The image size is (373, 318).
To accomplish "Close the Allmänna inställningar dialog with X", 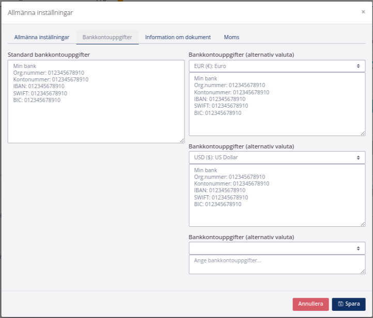I will [x=363, y=11].
